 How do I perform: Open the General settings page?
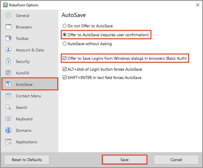[x=30, y=16]
